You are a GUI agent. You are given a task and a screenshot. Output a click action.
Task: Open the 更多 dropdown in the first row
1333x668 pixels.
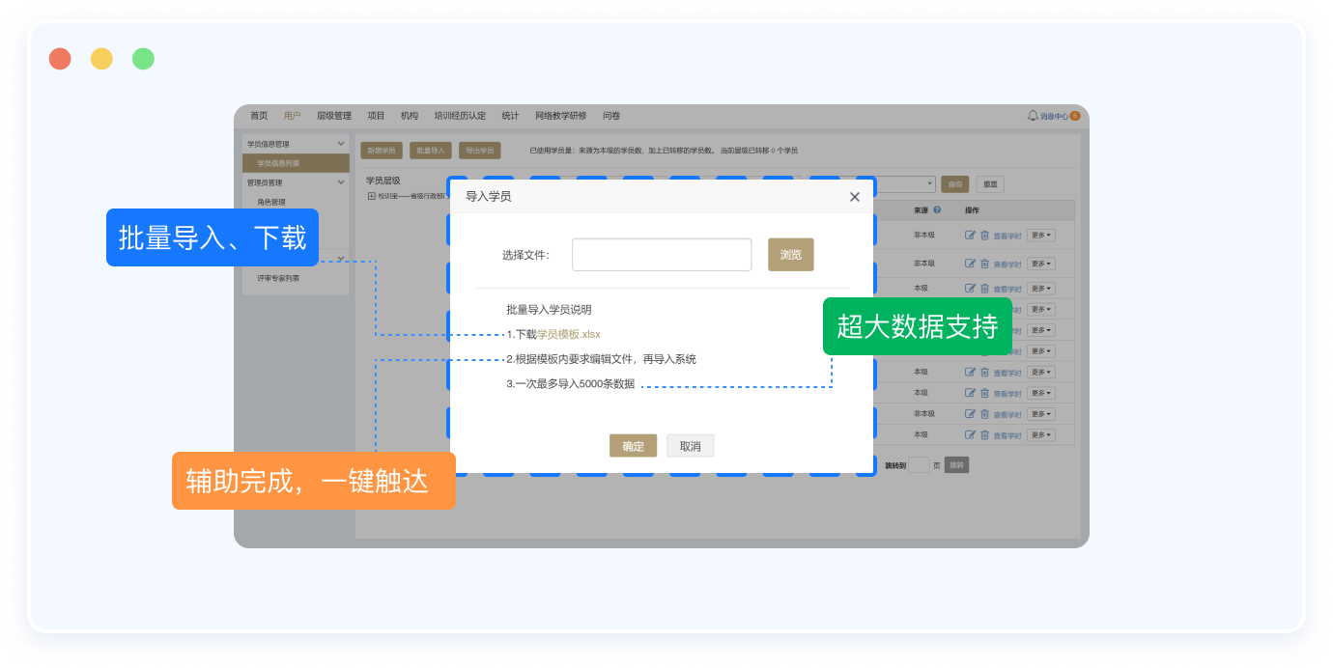coord(1040,235)
